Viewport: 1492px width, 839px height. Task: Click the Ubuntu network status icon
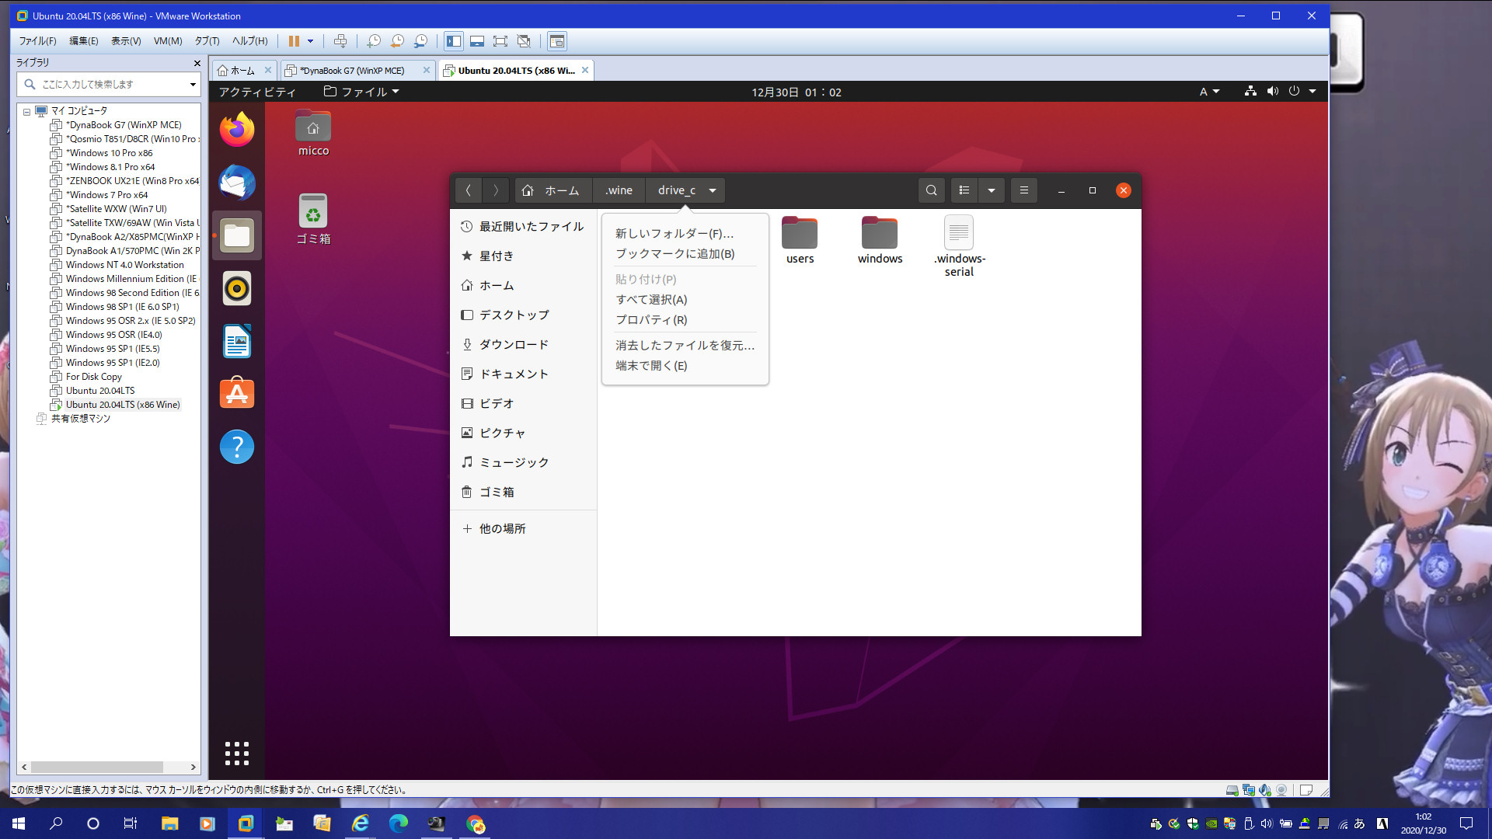tap(1250, 91)
